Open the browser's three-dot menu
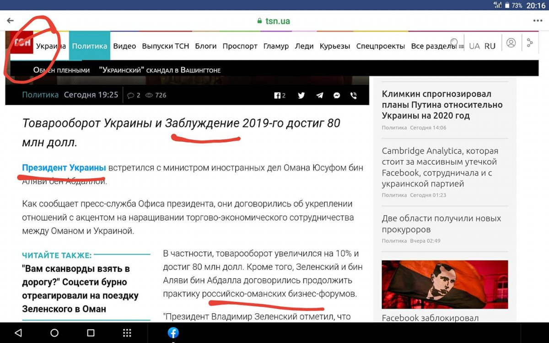Screen dimensions: 549x343 537,21
